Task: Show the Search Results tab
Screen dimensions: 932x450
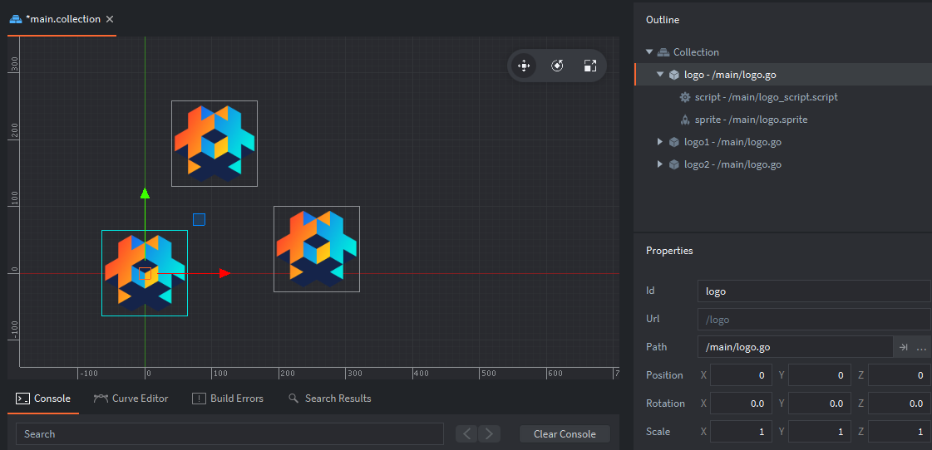Action: 329,399
